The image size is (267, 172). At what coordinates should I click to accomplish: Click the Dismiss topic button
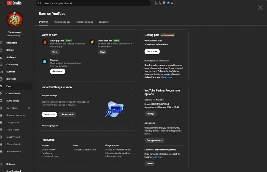pyautogui.click(x=67, y=114)
